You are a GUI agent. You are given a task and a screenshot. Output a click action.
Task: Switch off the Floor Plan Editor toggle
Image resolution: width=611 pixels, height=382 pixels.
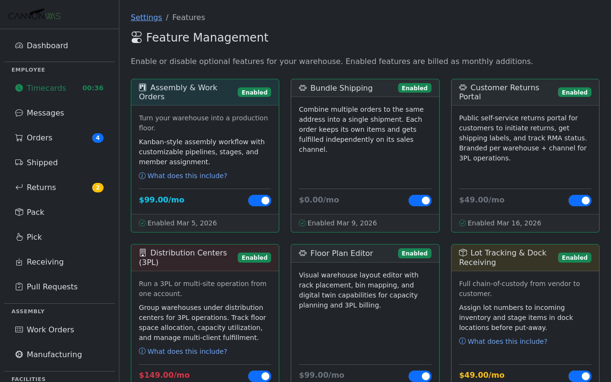tap(420, 376)
